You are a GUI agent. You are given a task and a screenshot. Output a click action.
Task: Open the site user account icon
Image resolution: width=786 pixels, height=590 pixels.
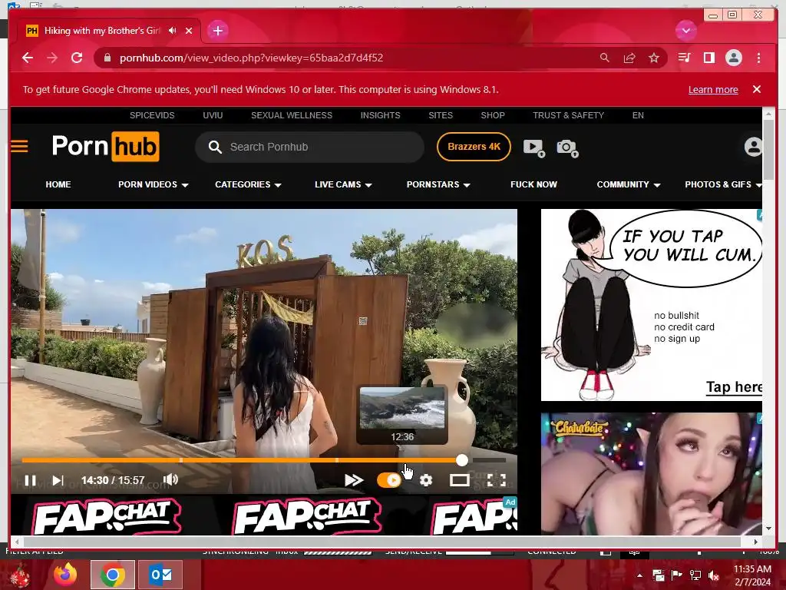point(753,147)
